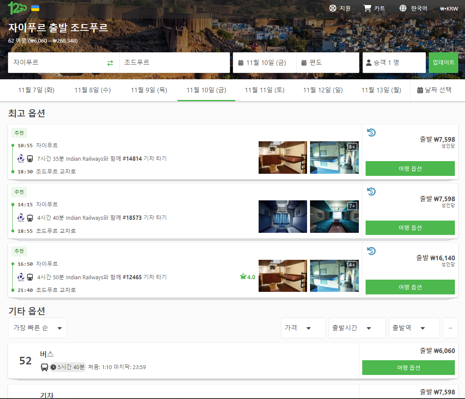Open support via lifebuoy icon
The image size is (465, 399).
333,8
